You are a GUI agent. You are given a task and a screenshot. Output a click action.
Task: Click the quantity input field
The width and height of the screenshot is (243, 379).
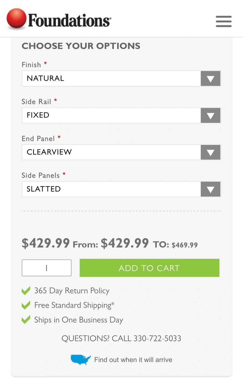click(x=47, y=268)
